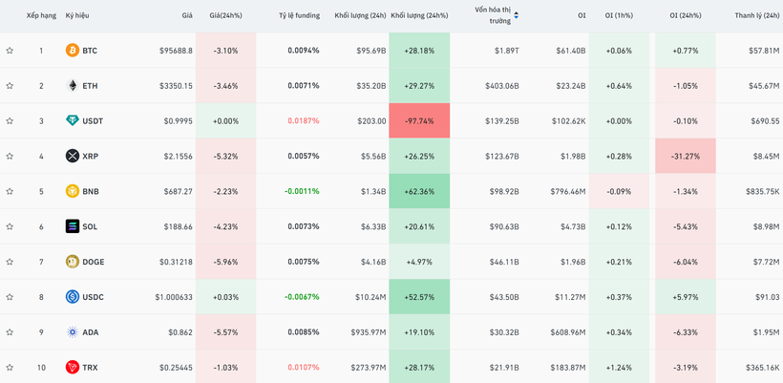Click the Tether (USDT) coin icon

coord(72,120)
